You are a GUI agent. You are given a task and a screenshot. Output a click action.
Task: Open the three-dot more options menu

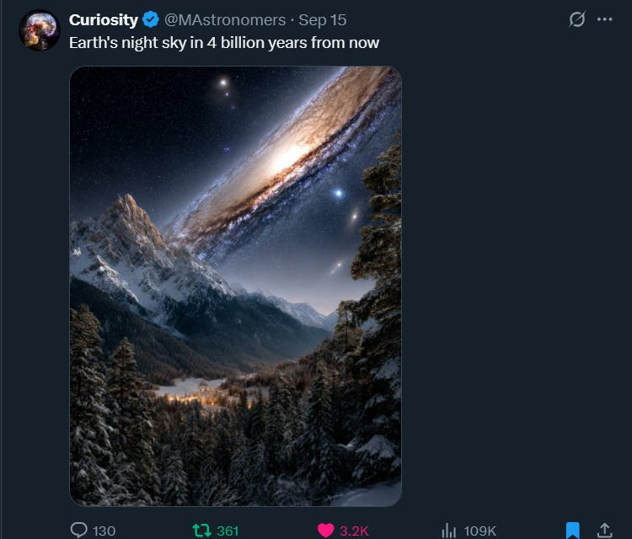(x=604, y=19)
